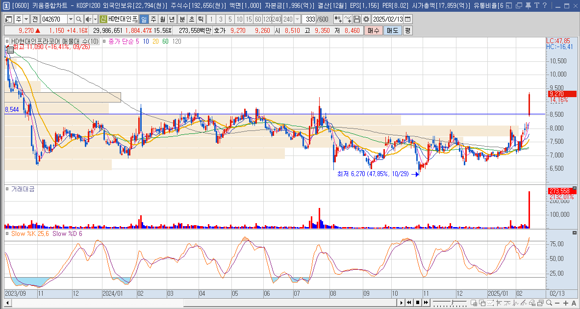The height and width of the screenshot is (309, 580).
Task: Click the 2025/02/13 date field
Action: pos(388,19)
